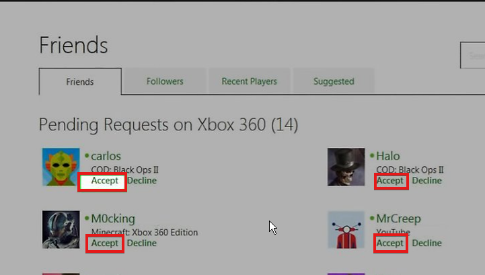Decline MrCreep's friend request

pos(427,243)
